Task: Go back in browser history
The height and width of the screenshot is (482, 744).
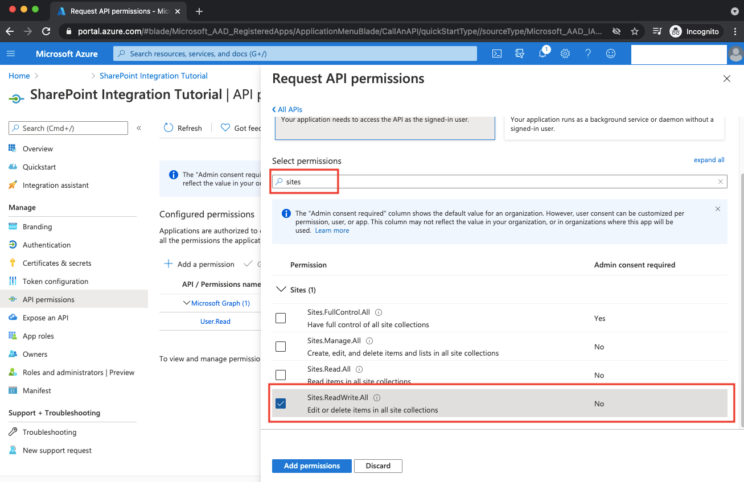Action: 10,31
